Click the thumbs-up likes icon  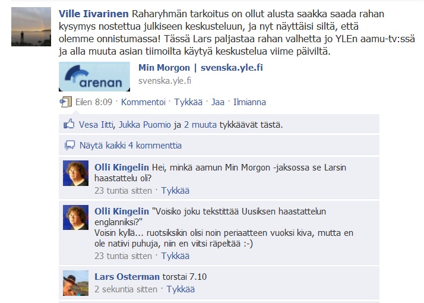69,124
